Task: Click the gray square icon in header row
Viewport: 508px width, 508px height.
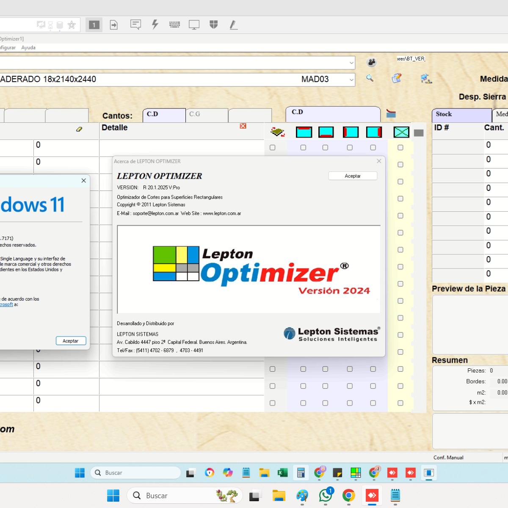Action: [x=419, y=133]
